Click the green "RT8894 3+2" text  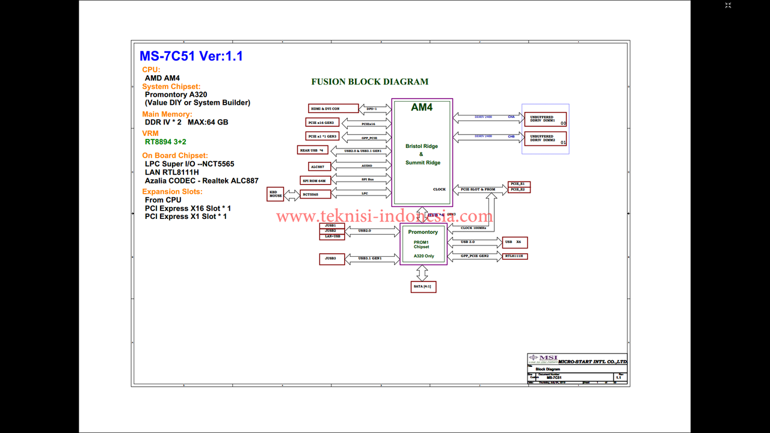tap(165, 142)
